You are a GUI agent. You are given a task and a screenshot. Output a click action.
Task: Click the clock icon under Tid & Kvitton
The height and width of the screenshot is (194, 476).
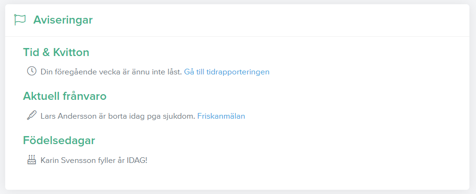pos(32,71)
